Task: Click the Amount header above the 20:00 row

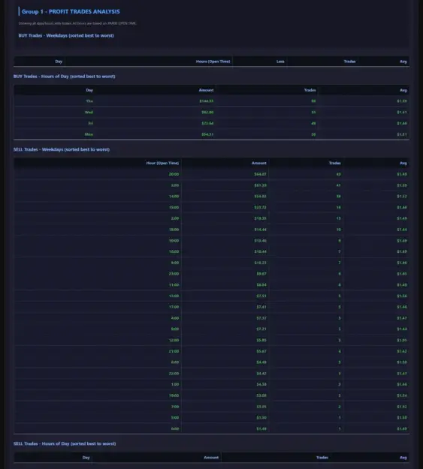Action: click(258, 163)
